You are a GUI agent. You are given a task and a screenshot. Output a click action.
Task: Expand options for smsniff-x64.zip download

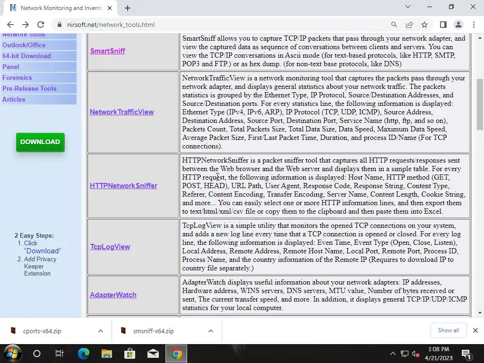[210, 331]
